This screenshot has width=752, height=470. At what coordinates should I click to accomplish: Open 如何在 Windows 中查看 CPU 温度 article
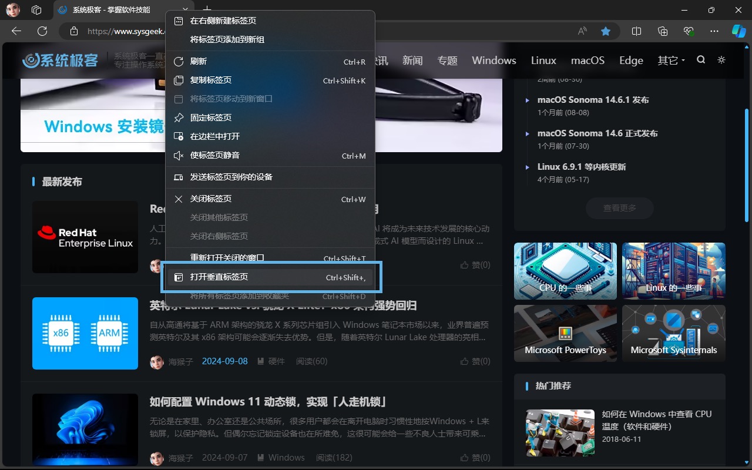[657, 420]
